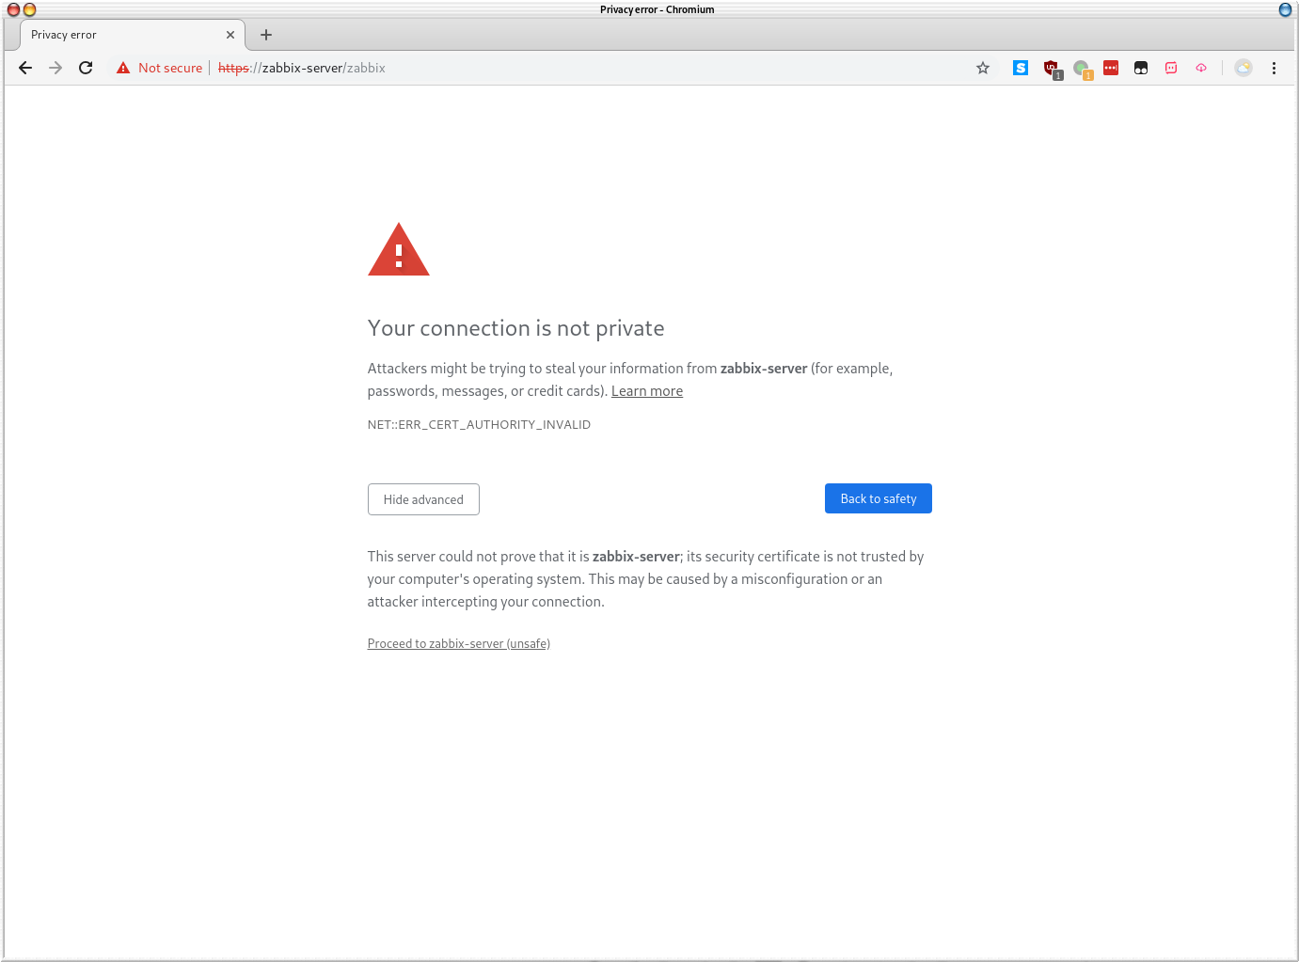The width and height of the screenshot is (1299, 962).
Task: Click the large red warning triangle
Action: click(x=399, y=249)
